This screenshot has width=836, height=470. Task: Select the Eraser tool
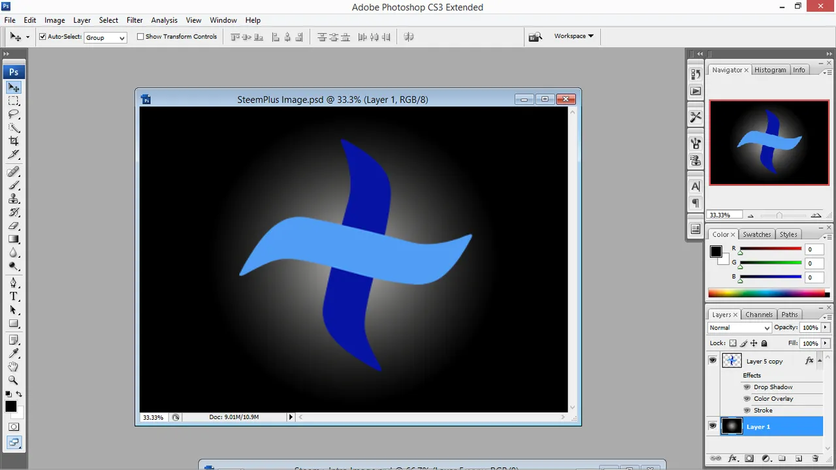(x=14, y=226)
